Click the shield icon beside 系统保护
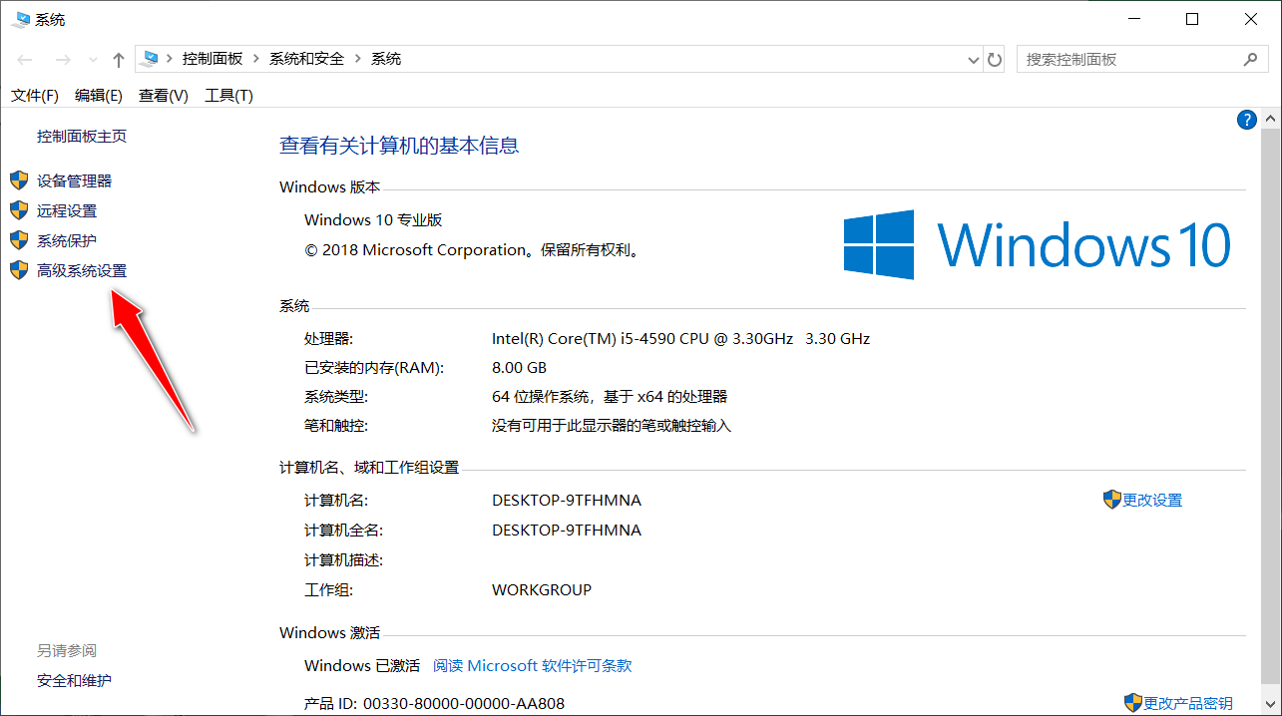The height and width of the screenshot is (716, 1282). tap(19, 240)
